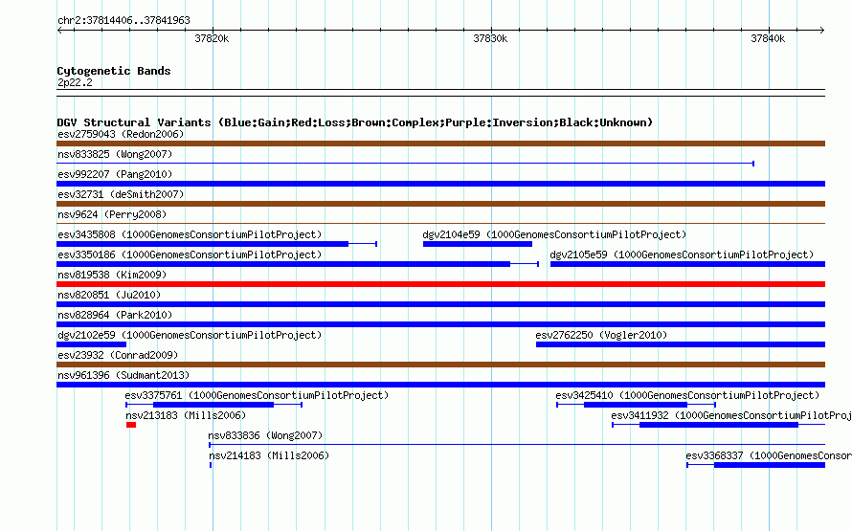This screenshot has width=852, height=531.
Task: Open nsv214183 (Mills2006) label
Action: click(269, 455)
